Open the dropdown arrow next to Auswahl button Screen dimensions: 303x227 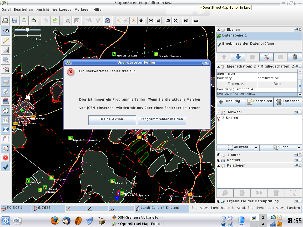[x=256, y=148]
